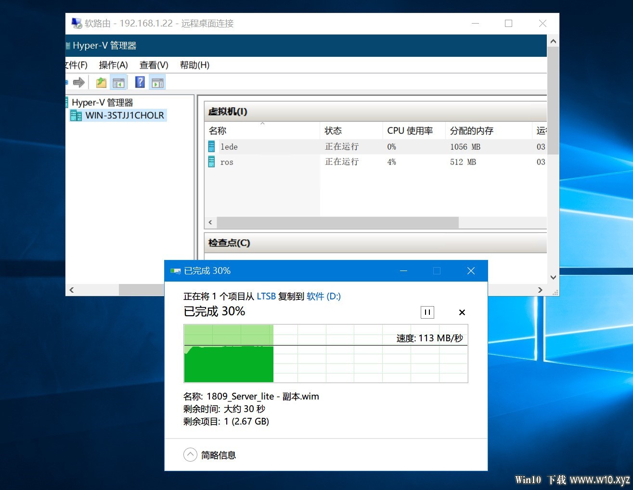Click the lede 正在运行 status cell
The image size is (633, 490).
[342, 147]
